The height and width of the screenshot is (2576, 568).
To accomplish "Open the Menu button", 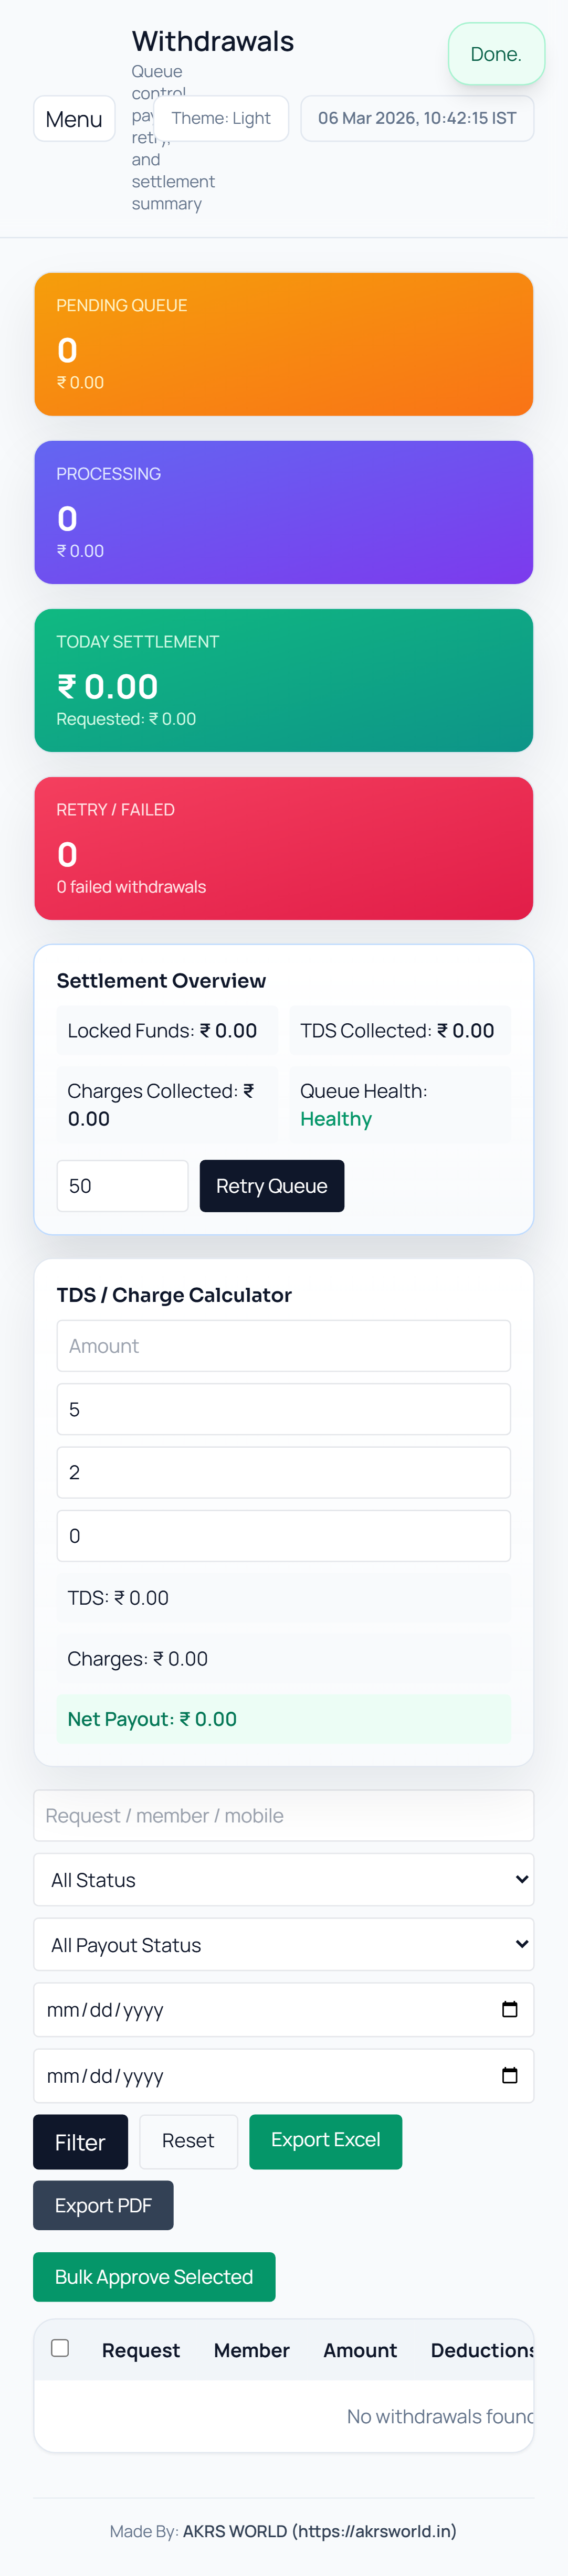I will click(x=74, y=119).
